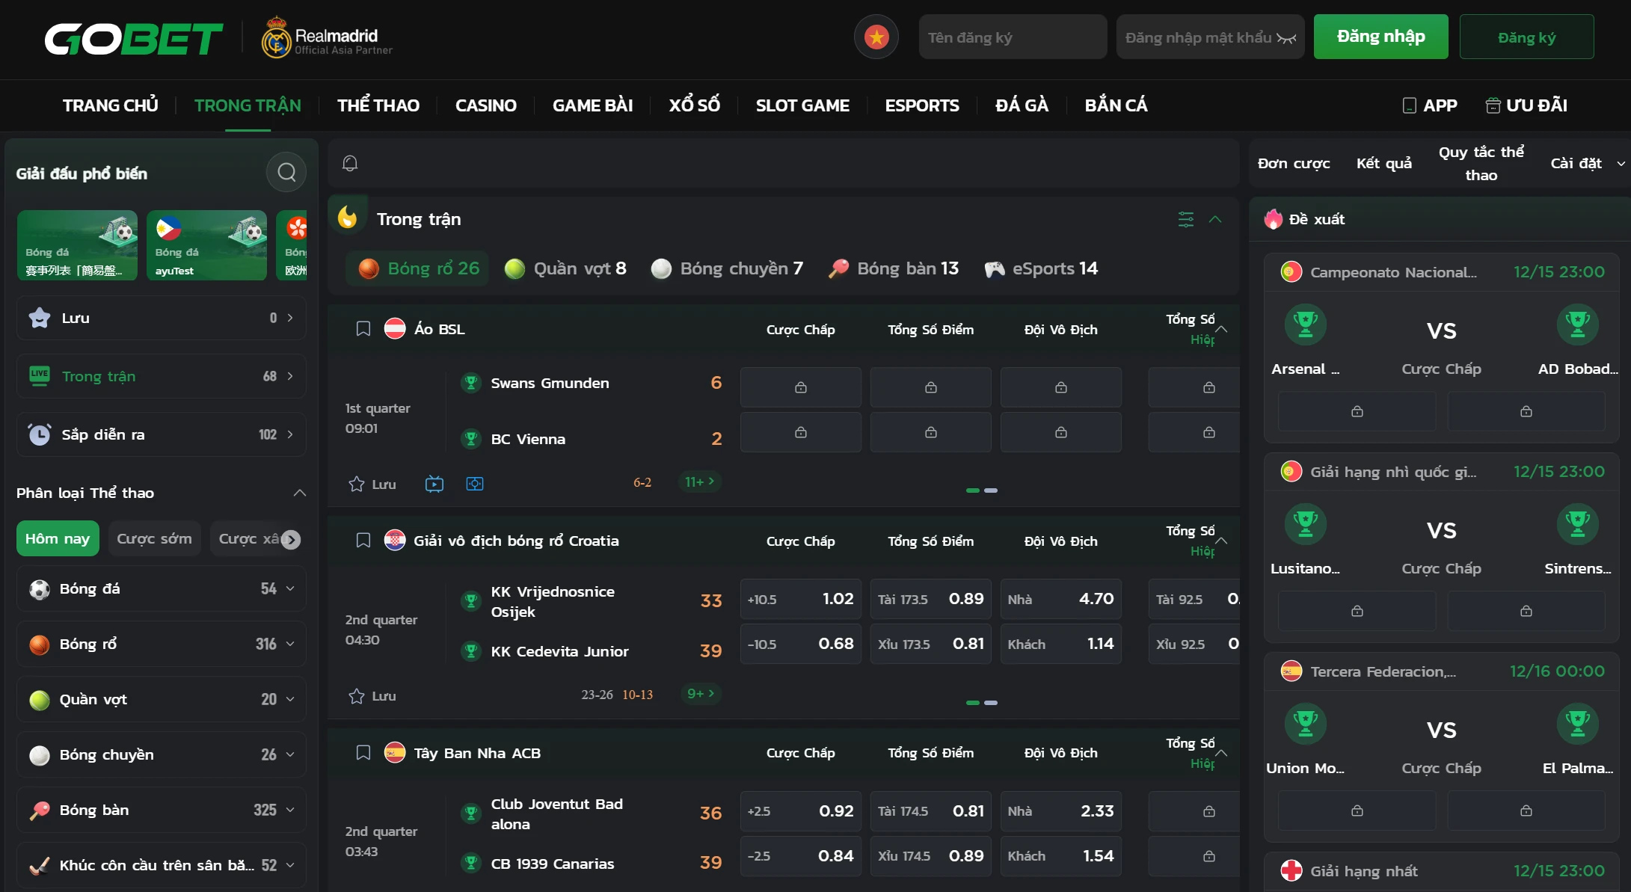The height and width of the screenshot is (892, 1631).
Task: Click the Đăng nhập login button
Action: pos(1380,37)
